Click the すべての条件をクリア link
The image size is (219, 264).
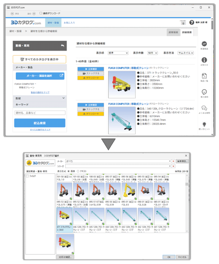pos(40,130)
